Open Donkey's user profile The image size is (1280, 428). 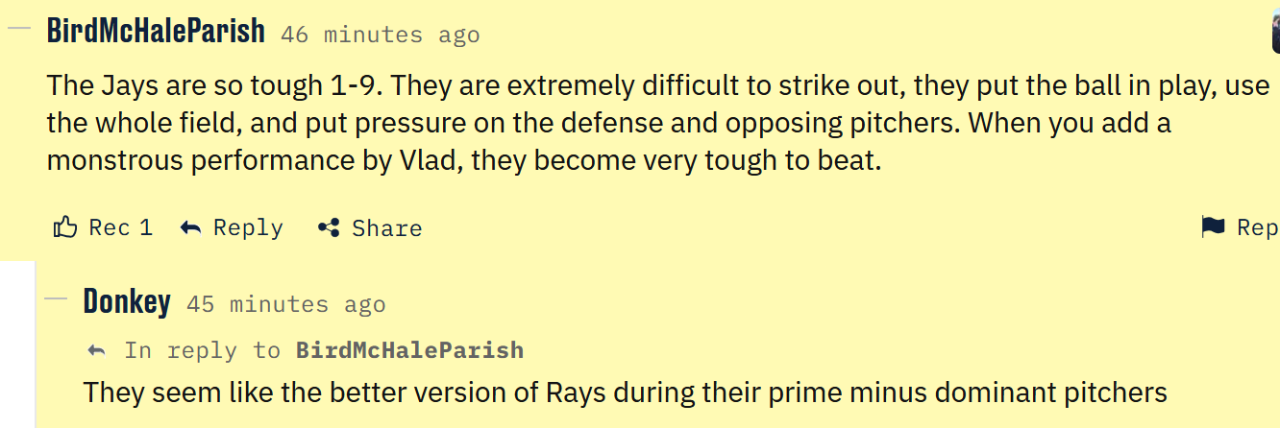pos(127,301)
